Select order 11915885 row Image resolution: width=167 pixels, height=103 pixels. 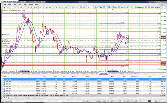pyautogui.click(x=84, y=93)
